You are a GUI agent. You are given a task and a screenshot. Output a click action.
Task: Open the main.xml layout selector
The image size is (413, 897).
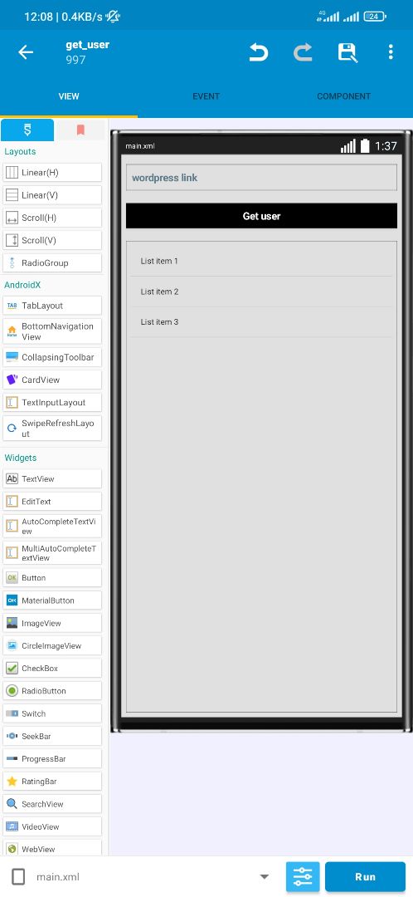pos(141,876)
